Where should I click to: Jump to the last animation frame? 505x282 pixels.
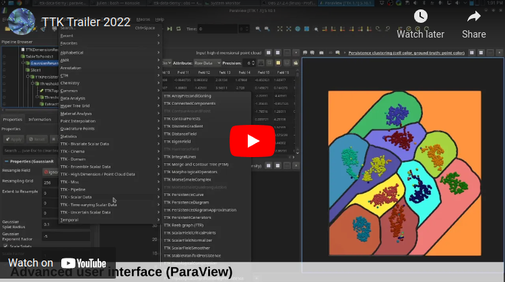170,29
